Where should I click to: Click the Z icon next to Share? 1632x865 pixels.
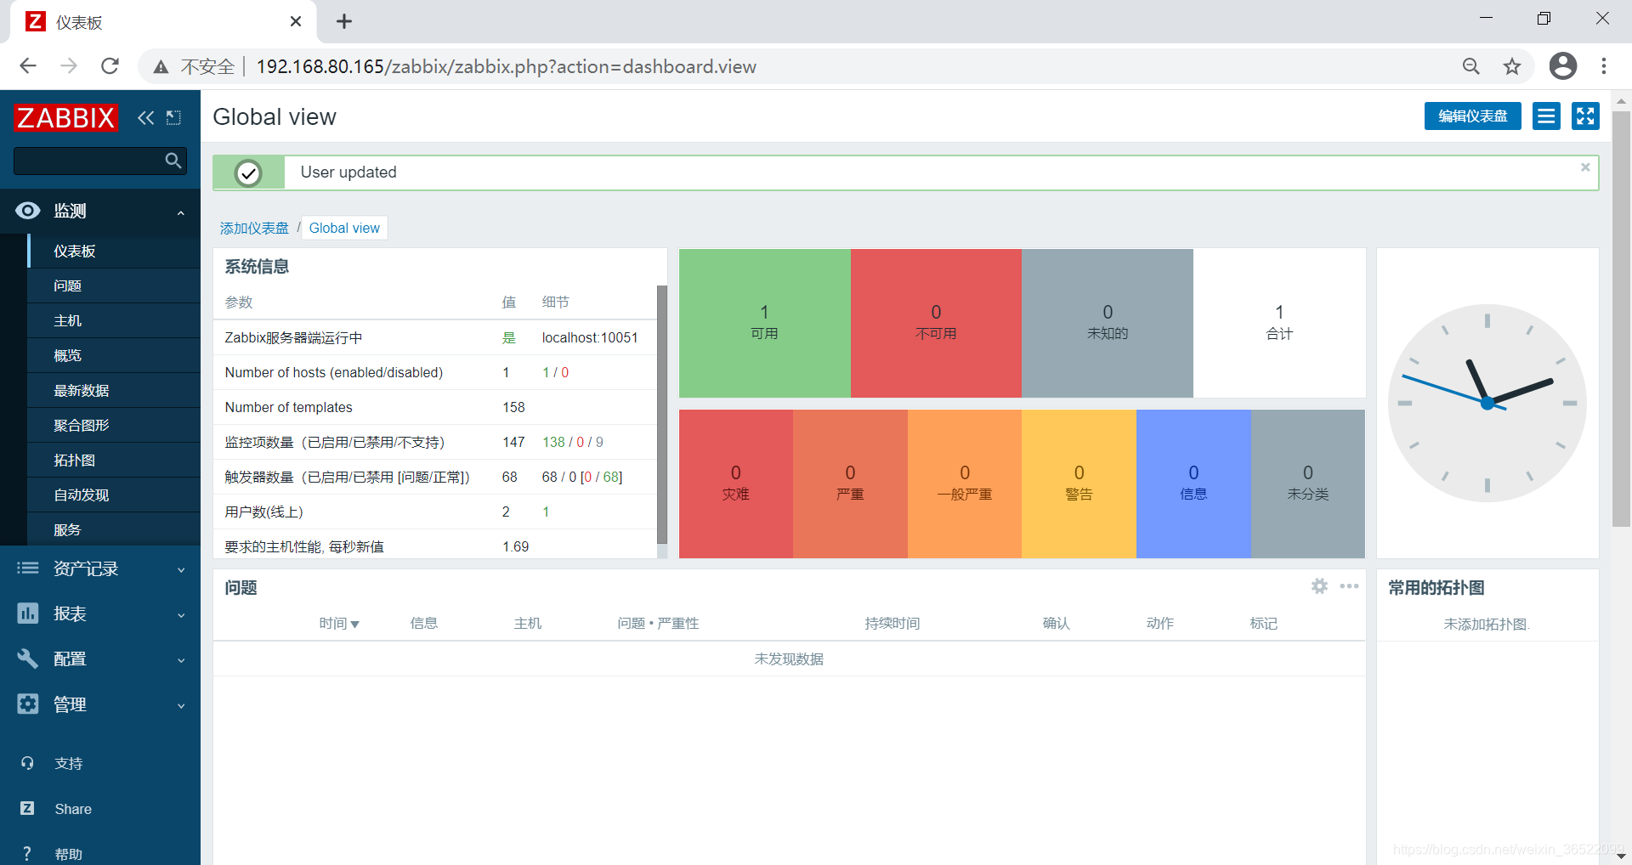[27, 809]
